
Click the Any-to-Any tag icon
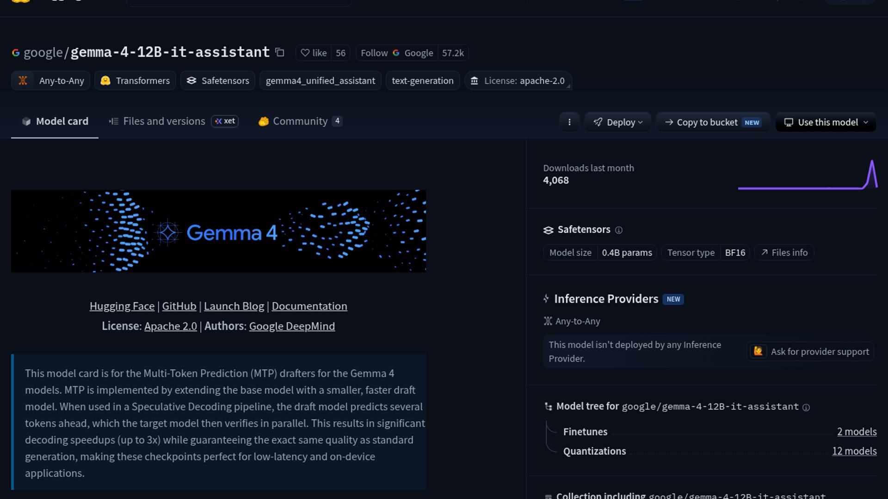pyautogui.click(x=23, y=80)
